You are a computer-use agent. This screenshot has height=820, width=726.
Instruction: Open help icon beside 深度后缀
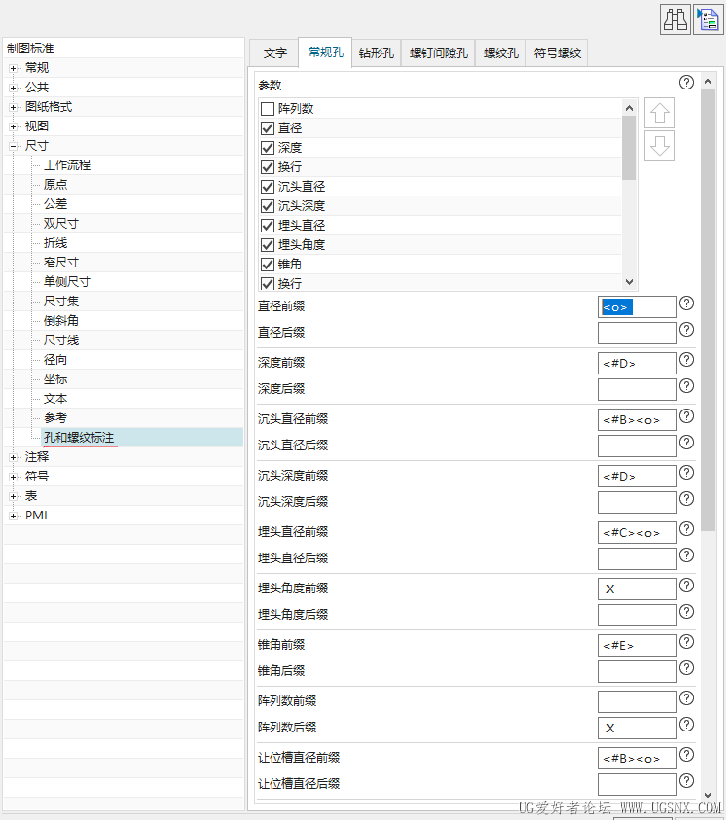(x=686, y=385)
